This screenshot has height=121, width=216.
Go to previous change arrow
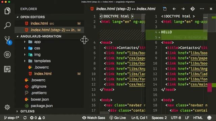coord(174,9)
